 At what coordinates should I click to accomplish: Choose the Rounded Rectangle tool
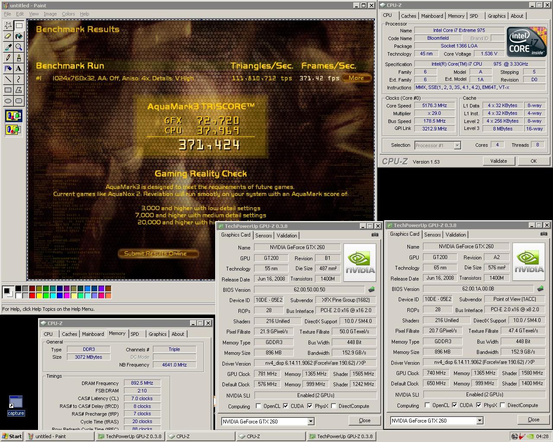19,101
